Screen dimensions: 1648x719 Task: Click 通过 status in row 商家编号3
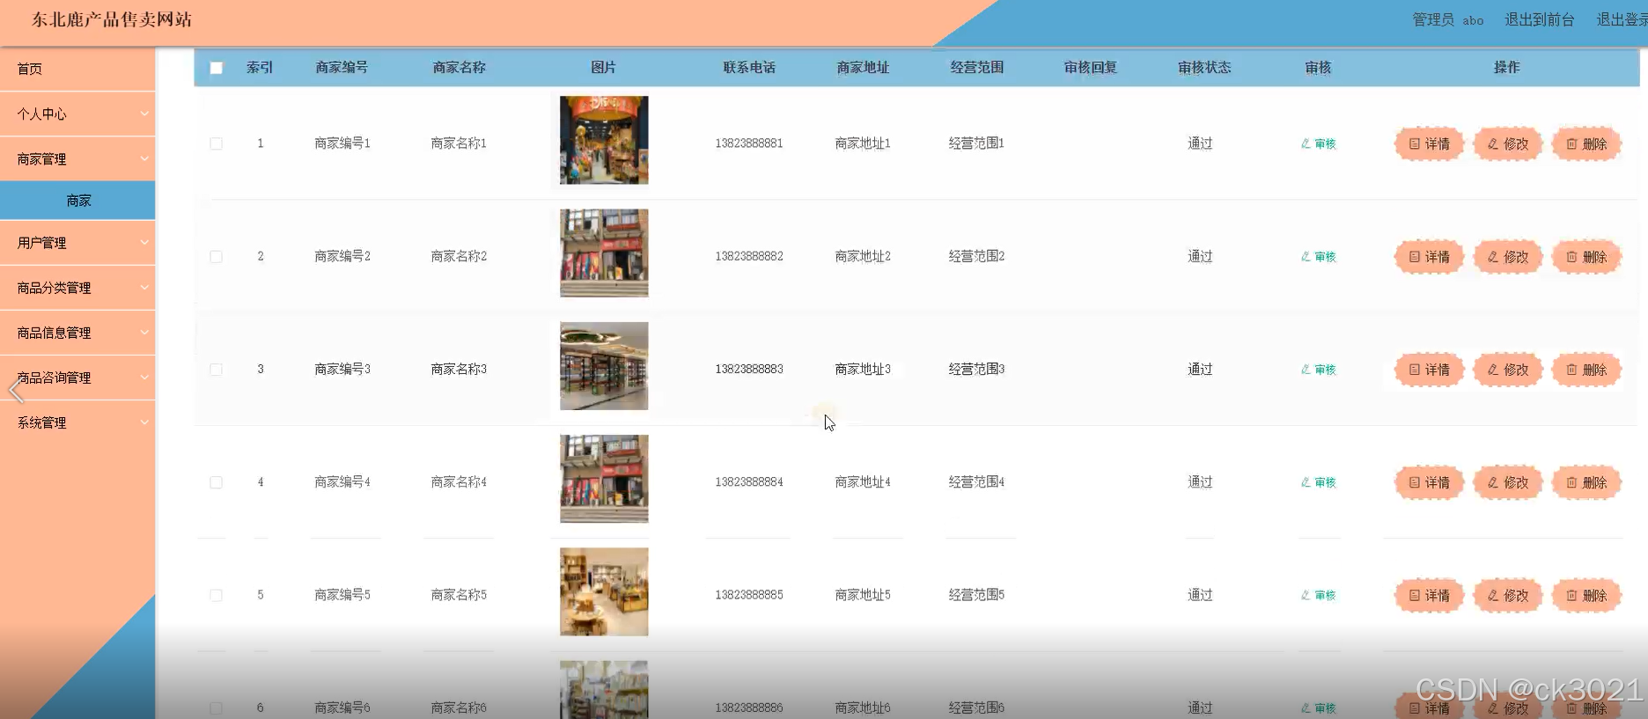tap(1200, 370)
